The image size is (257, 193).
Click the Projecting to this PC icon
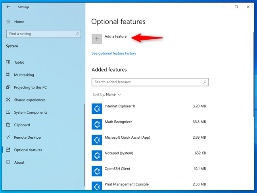[8, 87]
